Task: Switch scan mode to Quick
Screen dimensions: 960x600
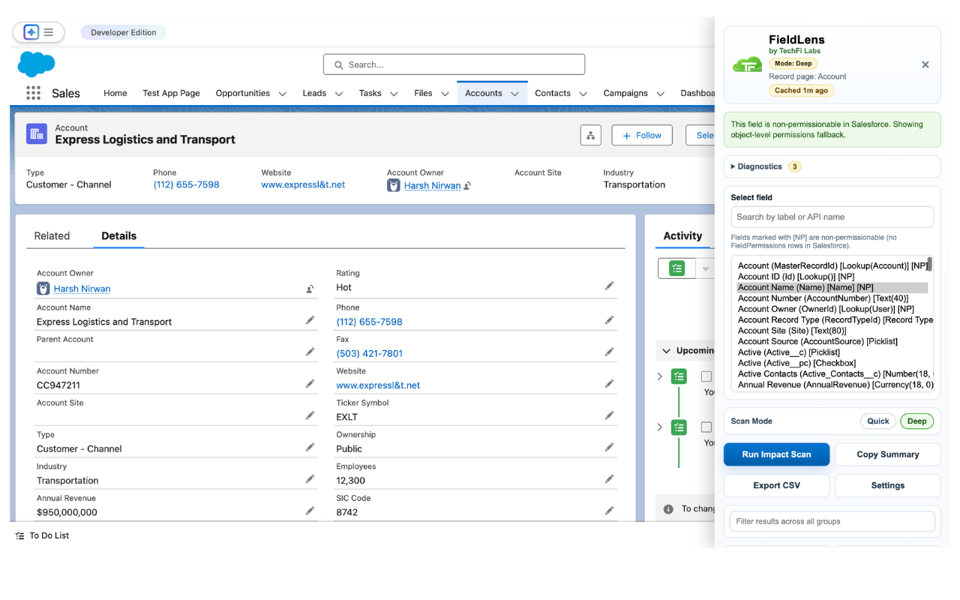Action: 878,421
